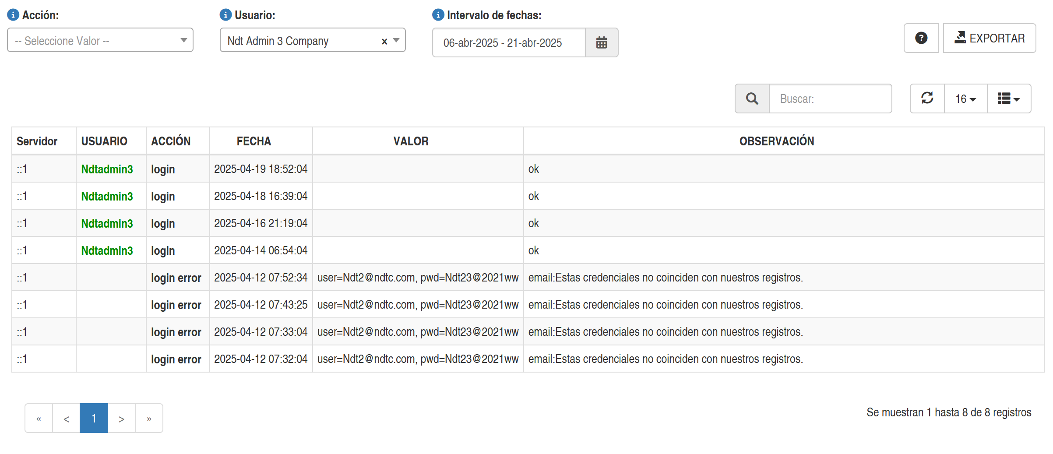Image resolution: width=1053 pixels, height=454 pixels.
Task: Open the Acción select value dropdown
Action: coord(100,40)
